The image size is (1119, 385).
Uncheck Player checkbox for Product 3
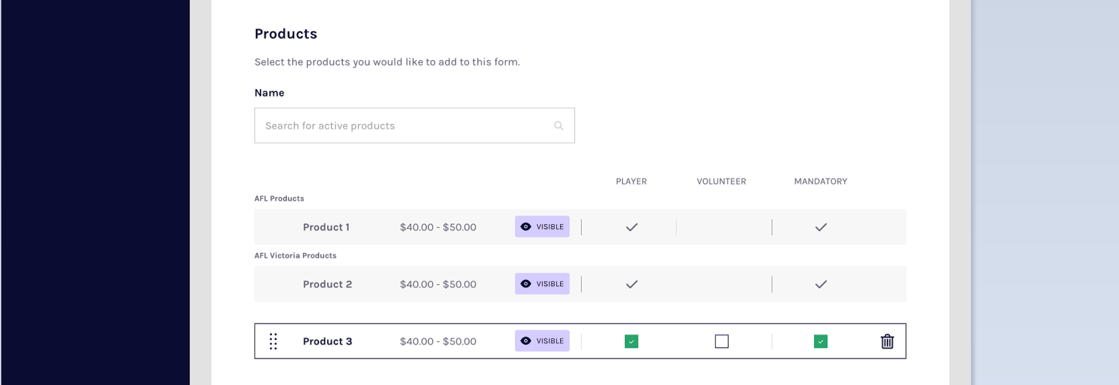(631, 341)
